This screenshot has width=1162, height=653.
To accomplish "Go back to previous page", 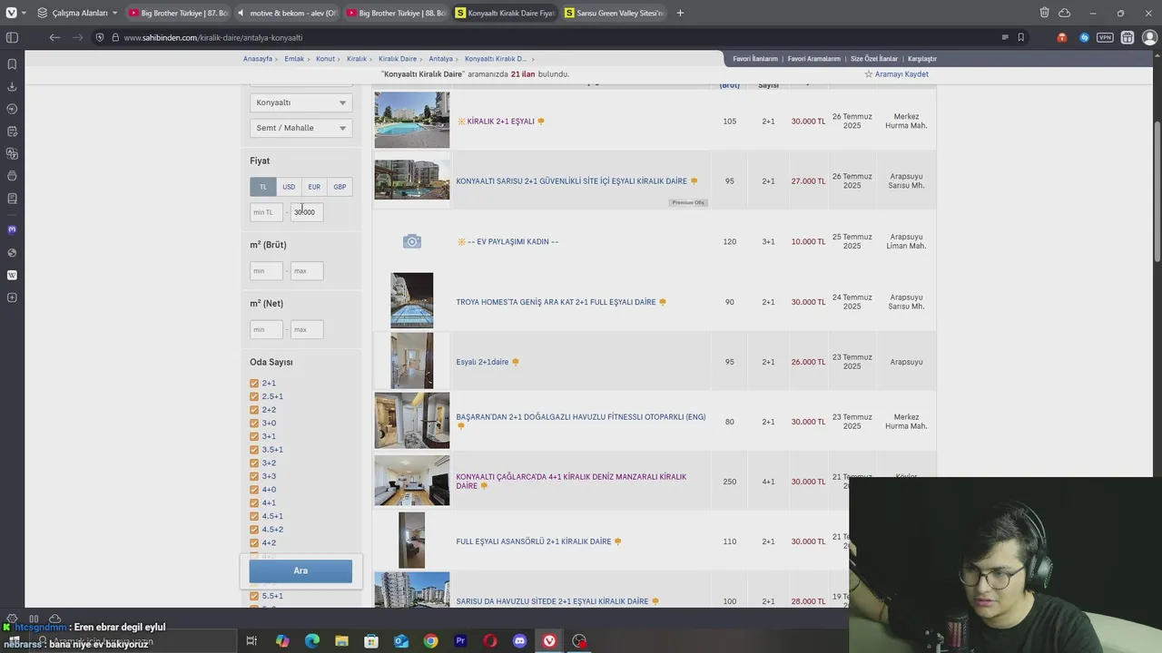I will (54, 37).
